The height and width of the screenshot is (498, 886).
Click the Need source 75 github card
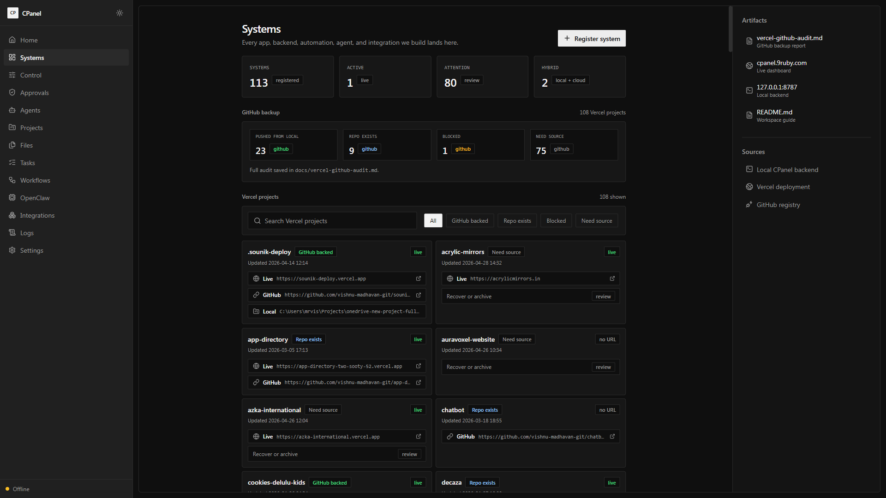pyautogui.click(x=574, y=145)
